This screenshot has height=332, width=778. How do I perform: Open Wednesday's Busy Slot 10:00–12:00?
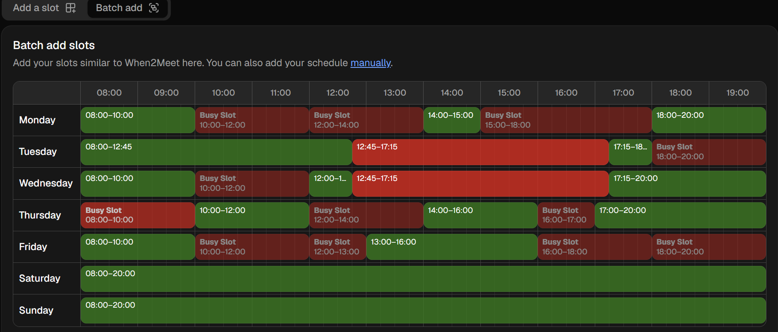[252, 183]
